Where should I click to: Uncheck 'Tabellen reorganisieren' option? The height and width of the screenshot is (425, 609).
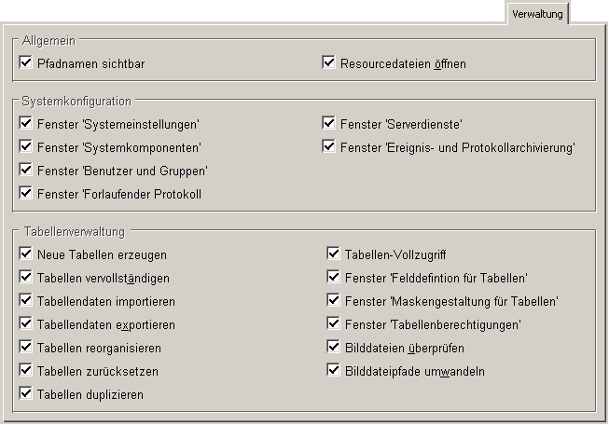point(25,347)
